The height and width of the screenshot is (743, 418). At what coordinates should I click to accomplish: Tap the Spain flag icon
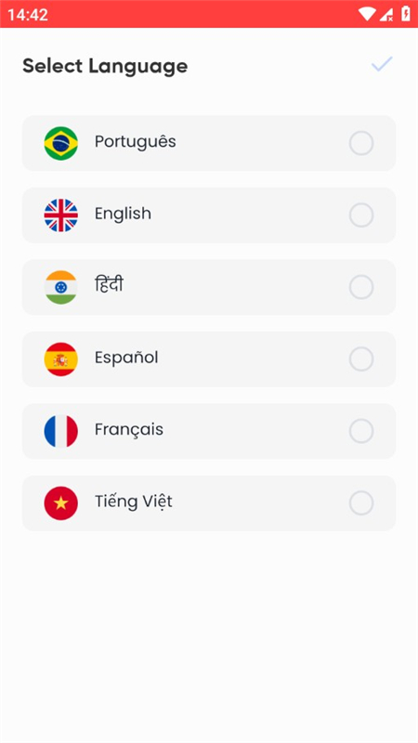[61, 359]
